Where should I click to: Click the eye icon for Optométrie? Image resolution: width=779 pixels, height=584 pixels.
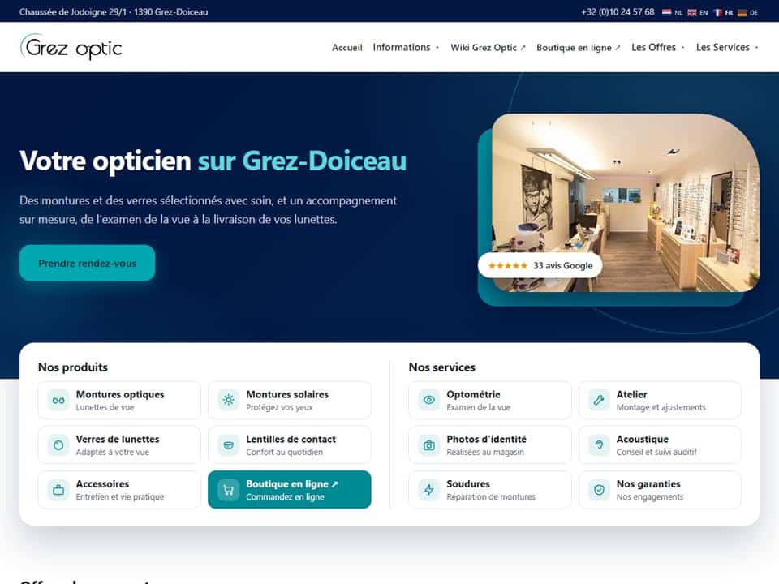point(429,400)
